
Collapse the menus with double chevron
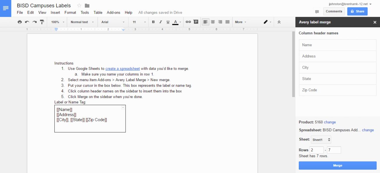coord(279,22)
